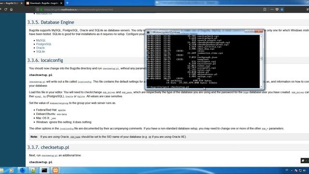Screen dimensions: 309x174
Task: Reload the page with the refresh icon
Action: 6,10
